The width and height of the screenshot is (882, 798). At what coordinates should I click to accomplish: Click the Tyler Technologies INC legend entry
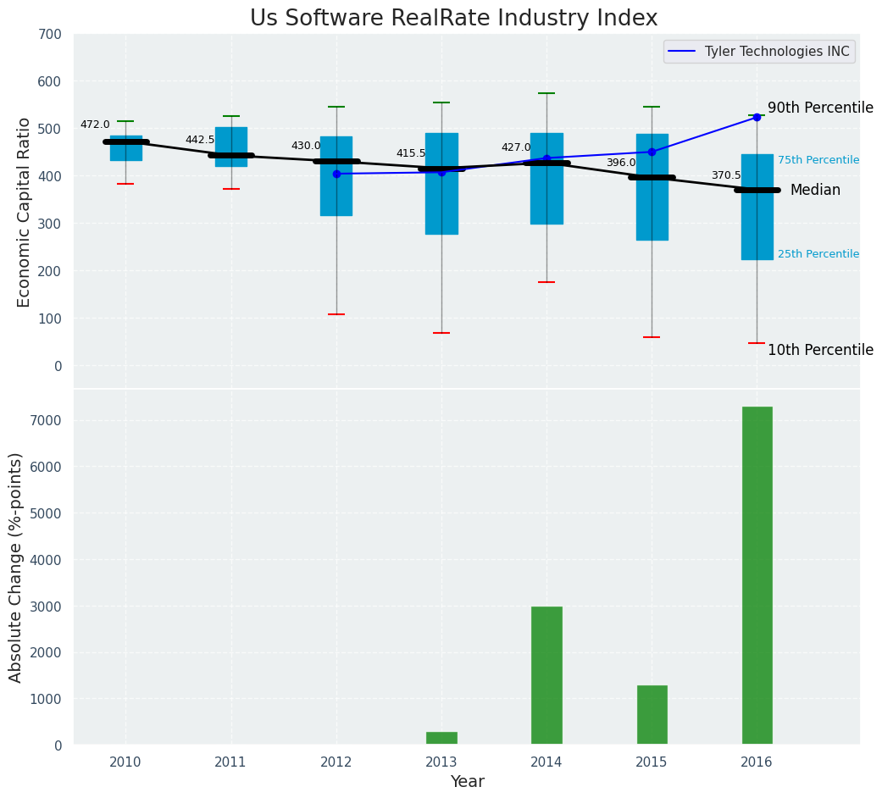pos(759,52)
